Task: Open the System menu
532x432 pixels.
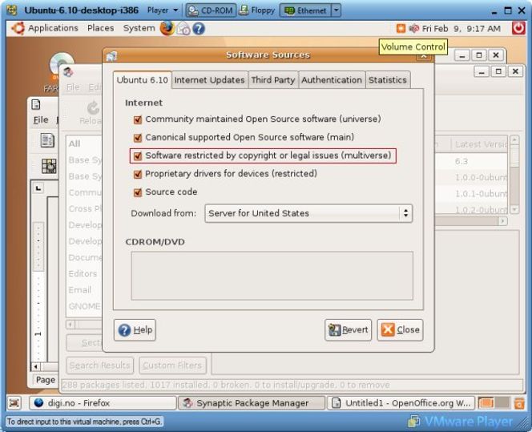Action: click(139, 28)
